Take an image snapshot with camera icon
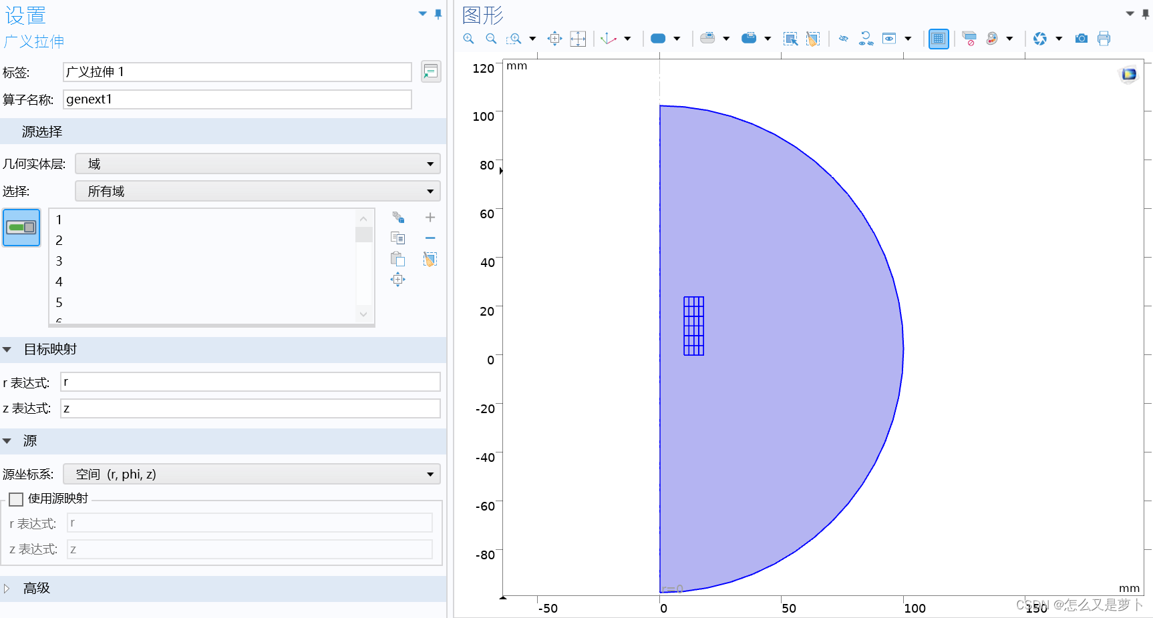1153x618 pixels. click(x=1082, y=39)
